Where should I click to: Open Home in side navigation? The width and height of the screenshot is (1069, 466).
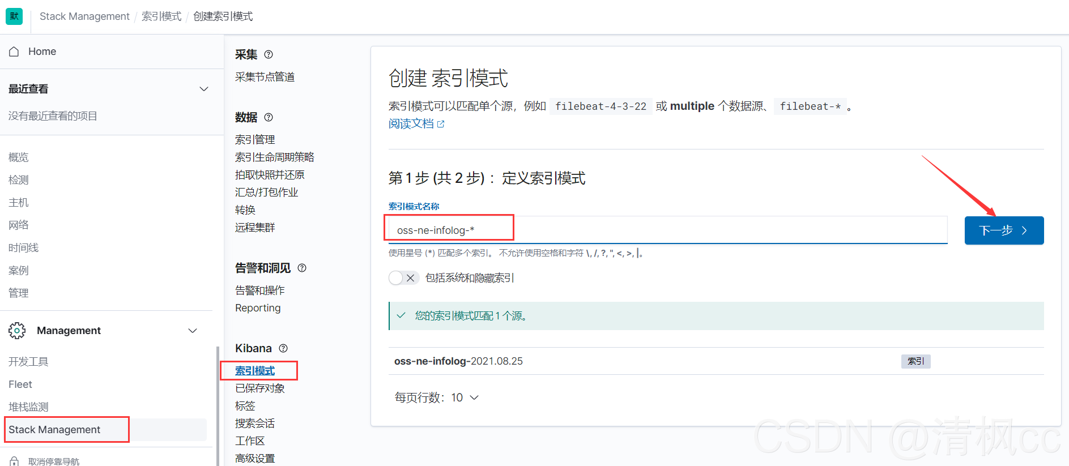(42, 52)
